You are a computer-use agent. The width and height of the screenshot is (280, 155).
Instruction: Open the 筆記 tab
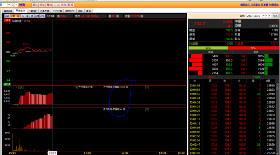tap(88, 11)
